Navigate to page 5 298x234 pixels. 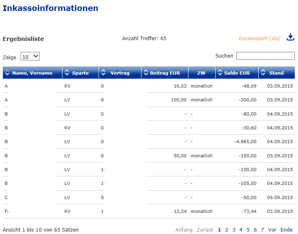coord(248,230)
